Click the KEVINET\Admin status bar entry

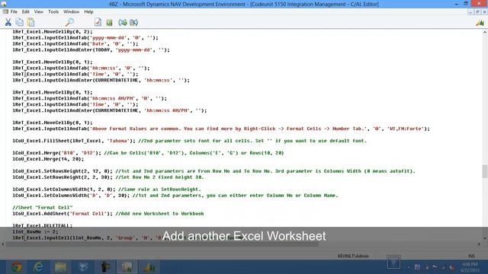pos(353,256)
